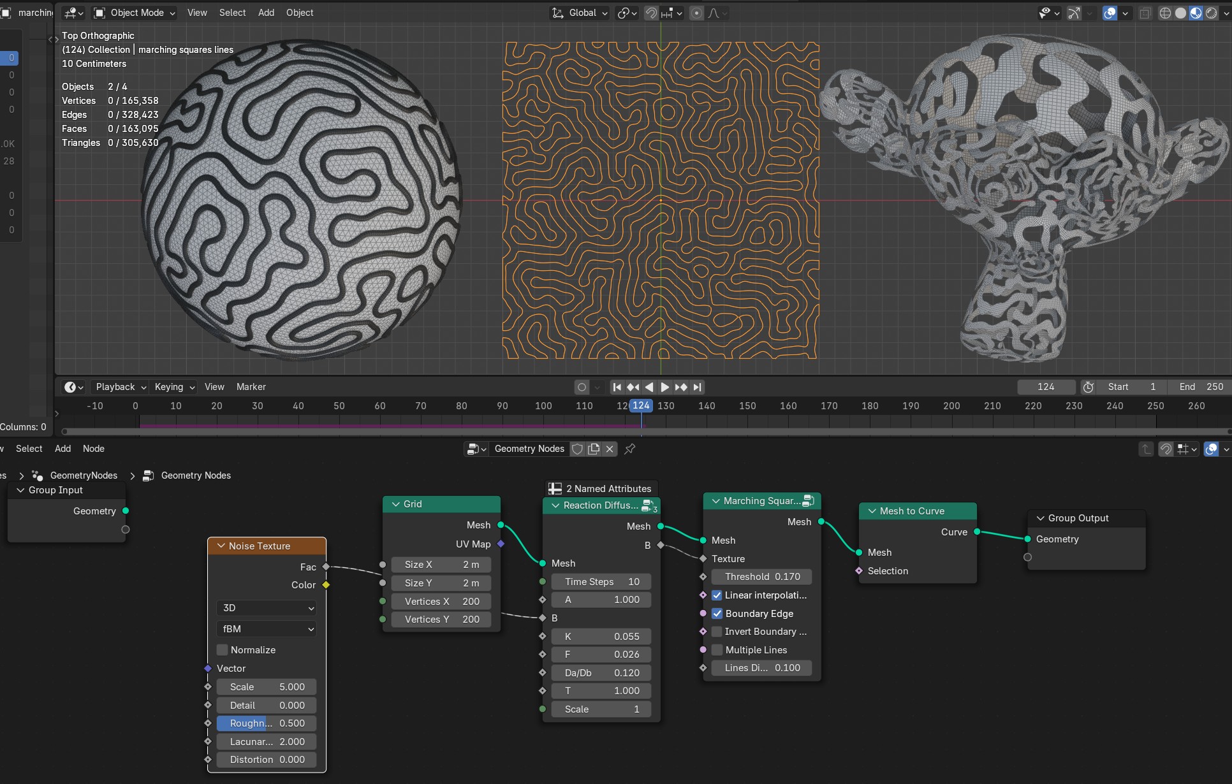Screen dimensions: 1232x784
Task: Pin the node tree with the pin icon
Action: (630, 449)
